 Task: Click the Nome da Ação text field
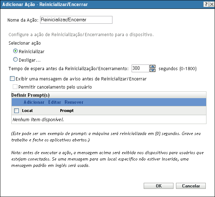pos(76,20)
